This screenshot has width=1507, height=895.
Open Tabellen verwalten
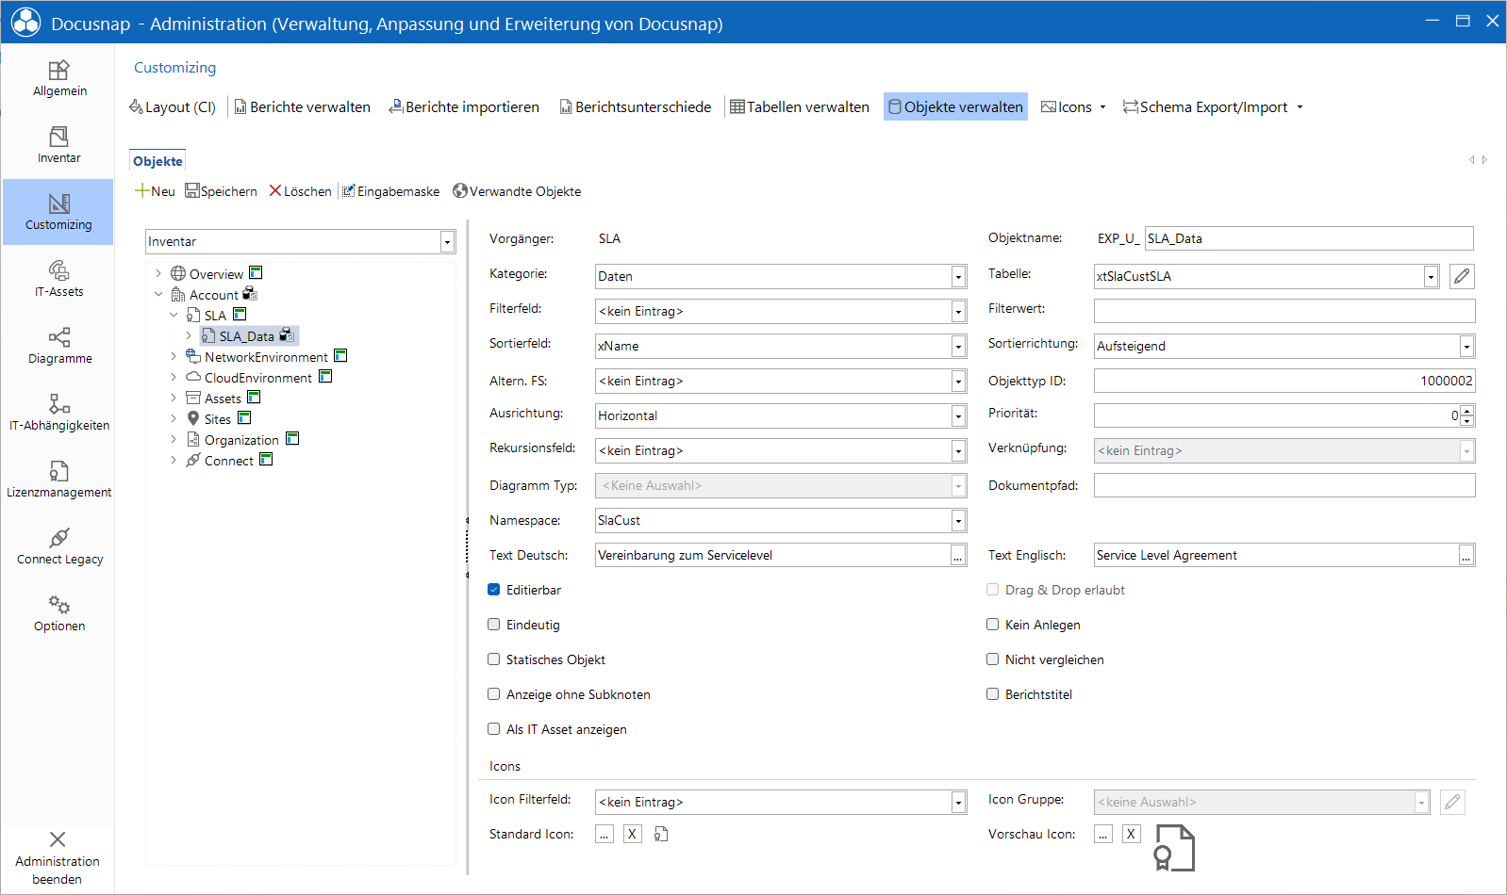pos(800,107)
